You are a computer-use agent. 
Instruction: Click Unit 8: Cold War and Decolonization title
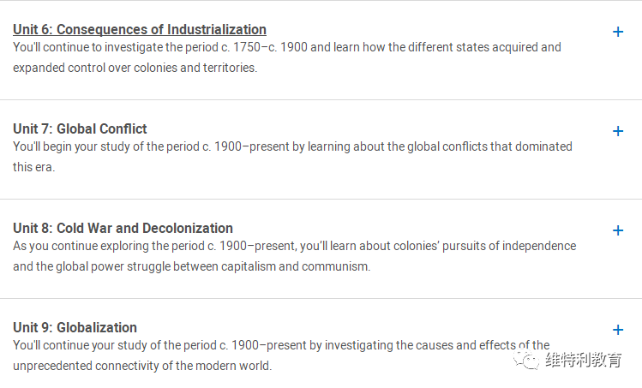[x=123, y=229]
